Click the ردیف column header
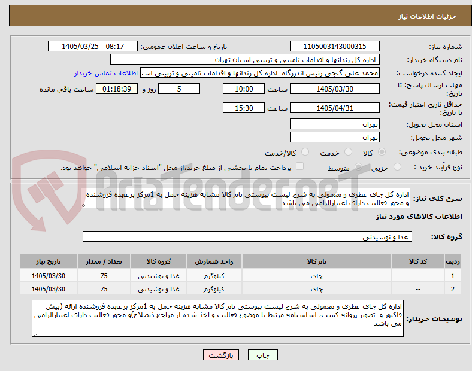 453,261
